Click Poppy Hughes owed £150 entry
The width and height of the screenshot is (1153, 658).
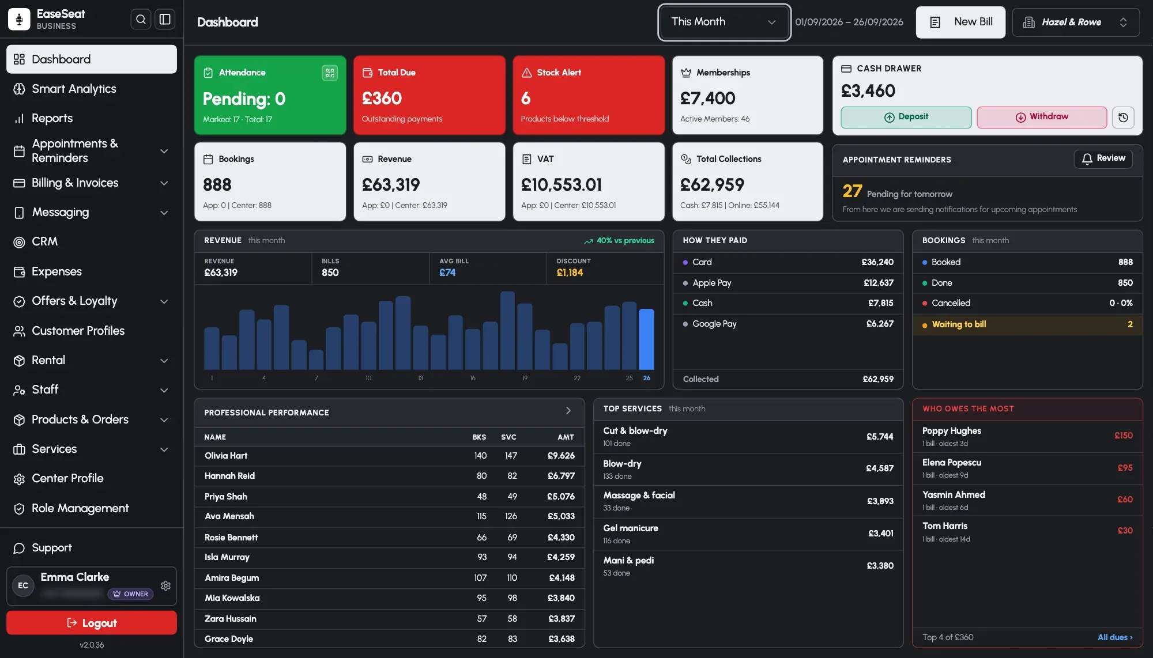(1027, 436)
